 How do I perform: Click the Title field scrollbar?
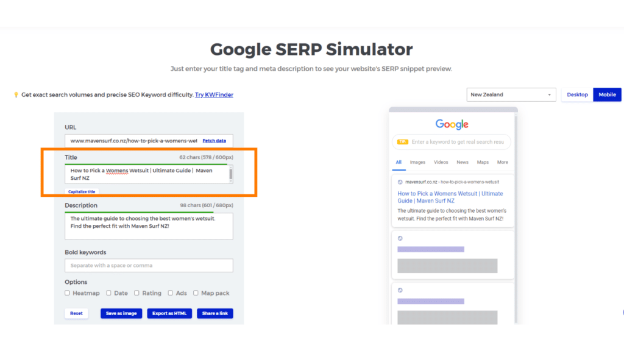pyautogui.click(x=231, y=174)
